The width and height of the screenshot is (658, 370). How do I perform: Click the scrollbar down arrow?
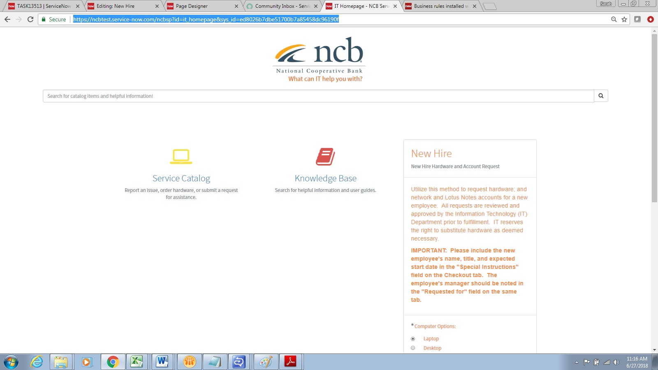pyautogui.click(x=654, y=350)
